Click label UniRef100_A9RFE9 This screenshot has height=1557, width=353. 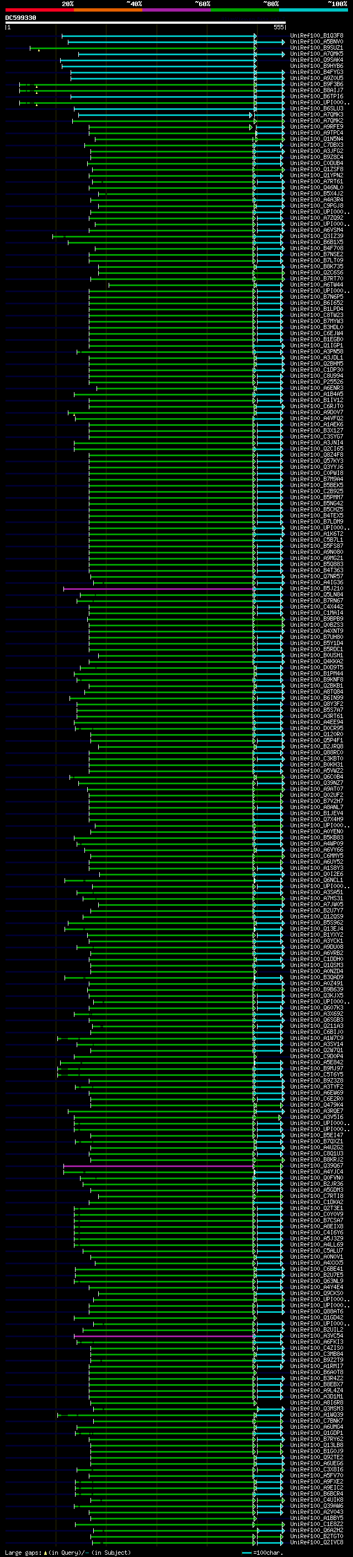pos(316,127)
